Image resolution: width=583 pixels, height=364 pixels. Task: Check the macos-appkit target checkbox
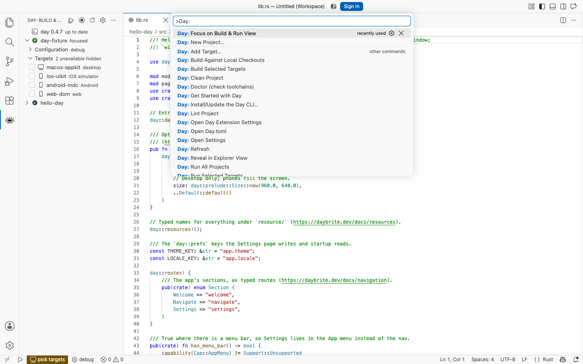(32, 67)
